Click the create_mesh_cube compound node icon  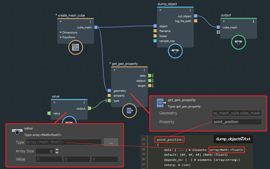(75, 47)
